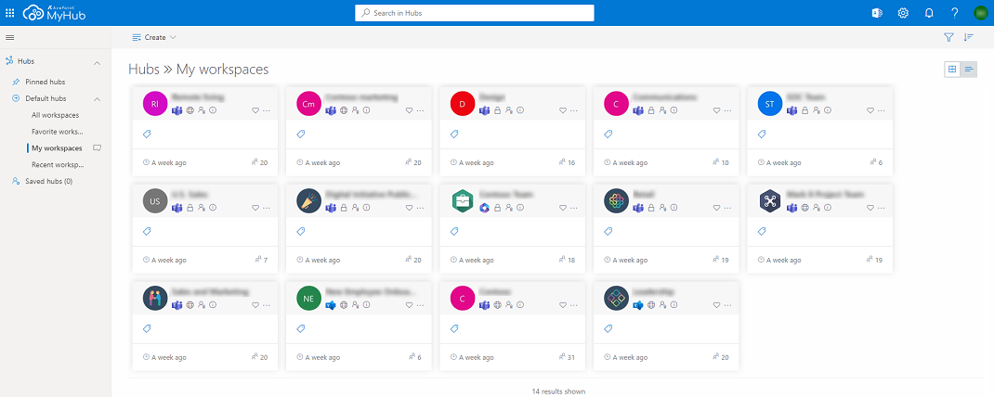994x397 pixels.
Task: Open Saved hubs (0) in sidebar
Action: 49,181
